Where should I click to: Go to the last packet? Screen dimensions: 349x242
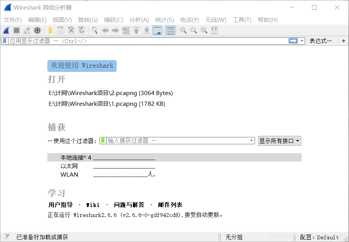pos(147,30)
